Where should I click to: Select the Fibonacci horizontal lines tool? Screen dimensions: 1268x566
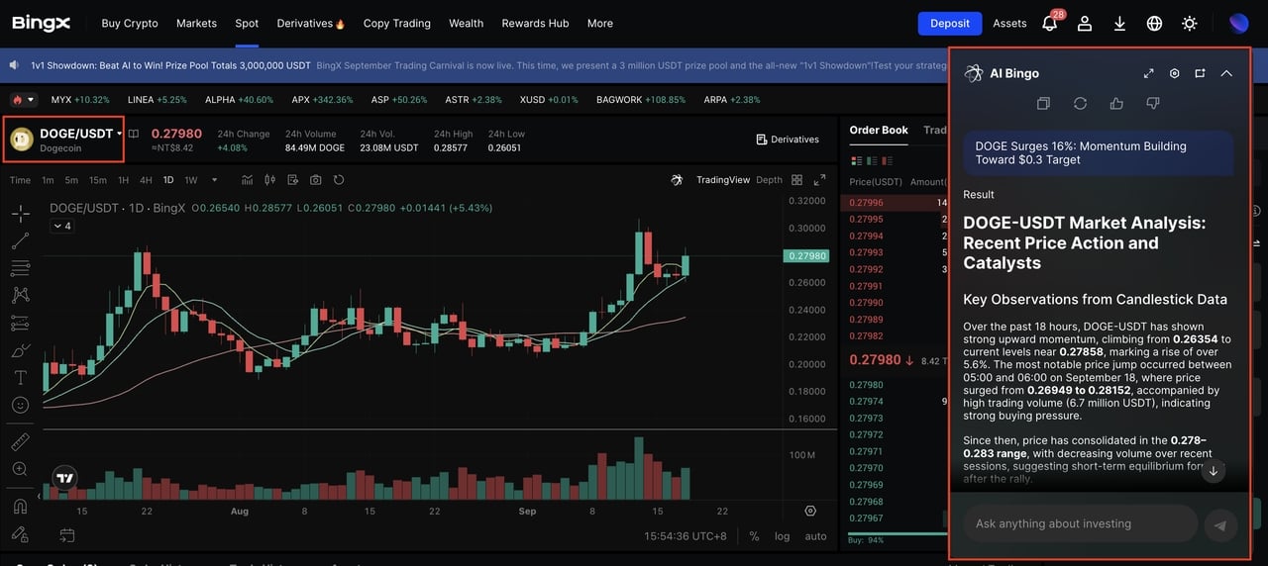click(20, 268)
